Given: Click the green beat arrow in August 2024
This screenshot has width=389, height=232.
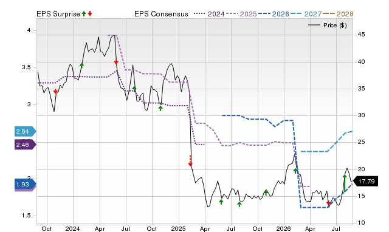Looking at the screenshot, I should pos(134,88).
